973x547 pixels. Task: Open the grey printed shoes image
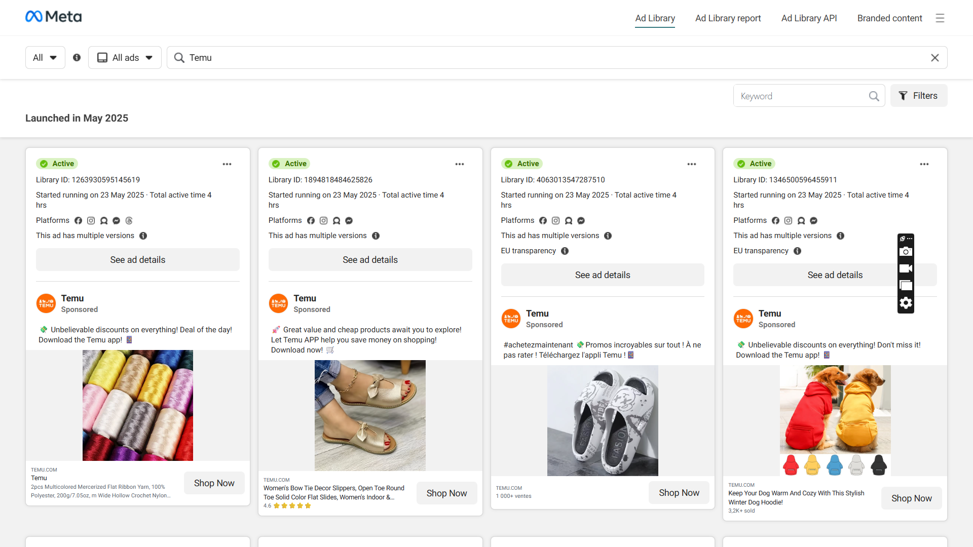tap(603, 421)
